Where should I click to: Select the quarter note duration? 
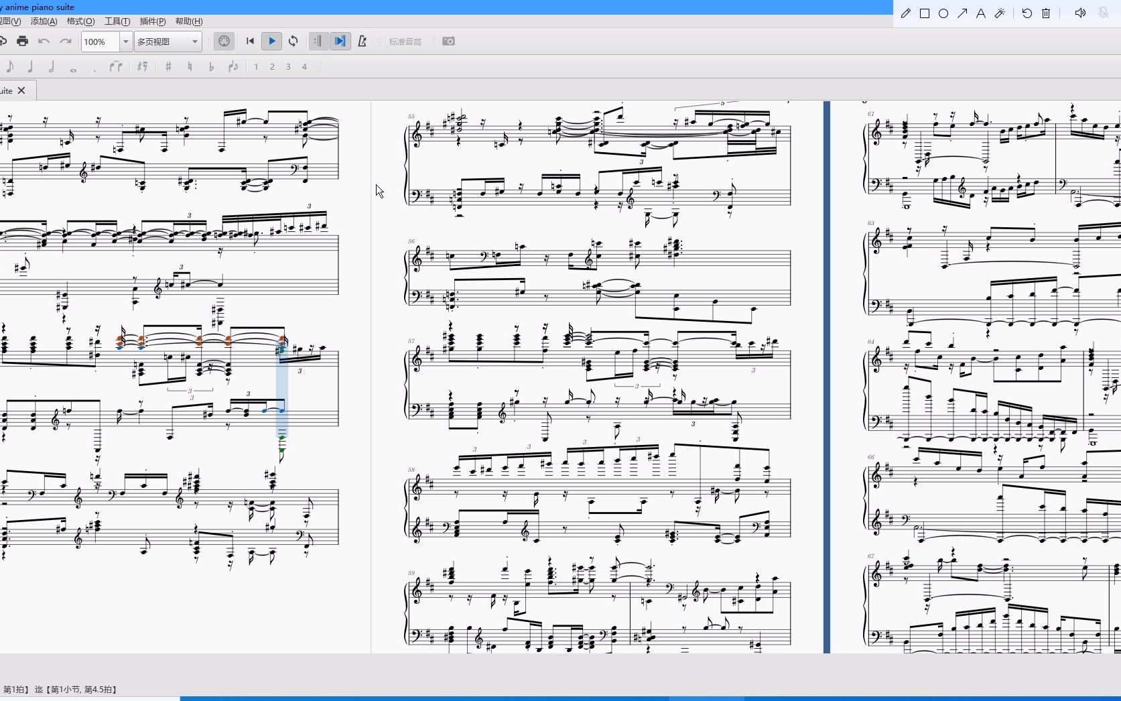coord(30,66)
